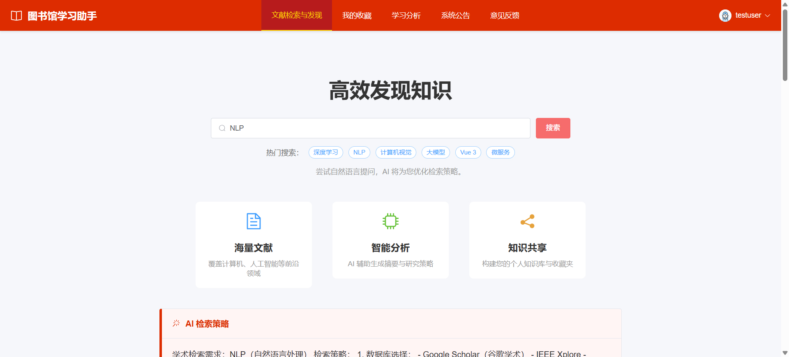Click the 图书馆学习助手 site title
Image resolution: width=789 pixels, height=357 pixels.
[62, 16]
